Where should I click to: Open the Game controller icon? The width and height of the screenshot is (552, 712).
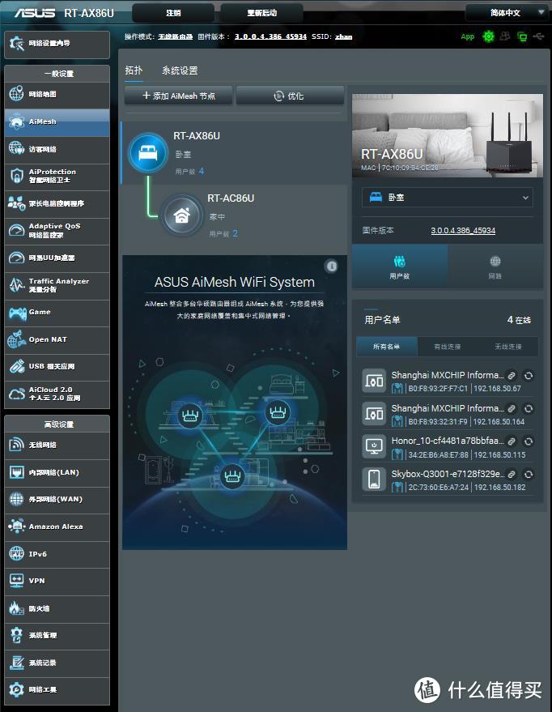pyautogui.click(x=18, y=313)
